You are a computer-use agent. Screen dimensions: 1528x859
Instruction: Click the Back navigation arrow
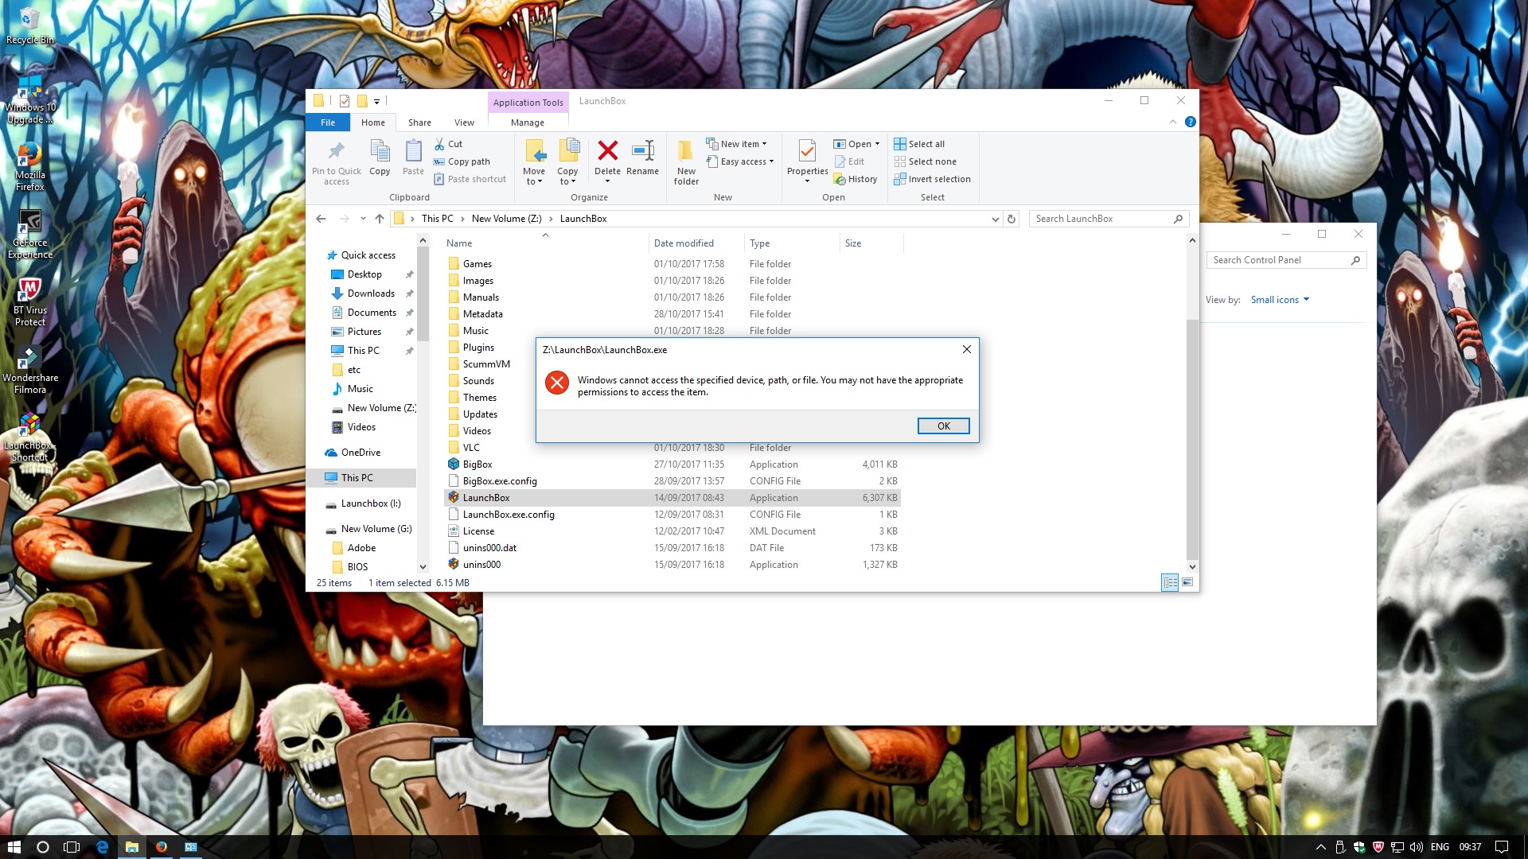[321, 219]
